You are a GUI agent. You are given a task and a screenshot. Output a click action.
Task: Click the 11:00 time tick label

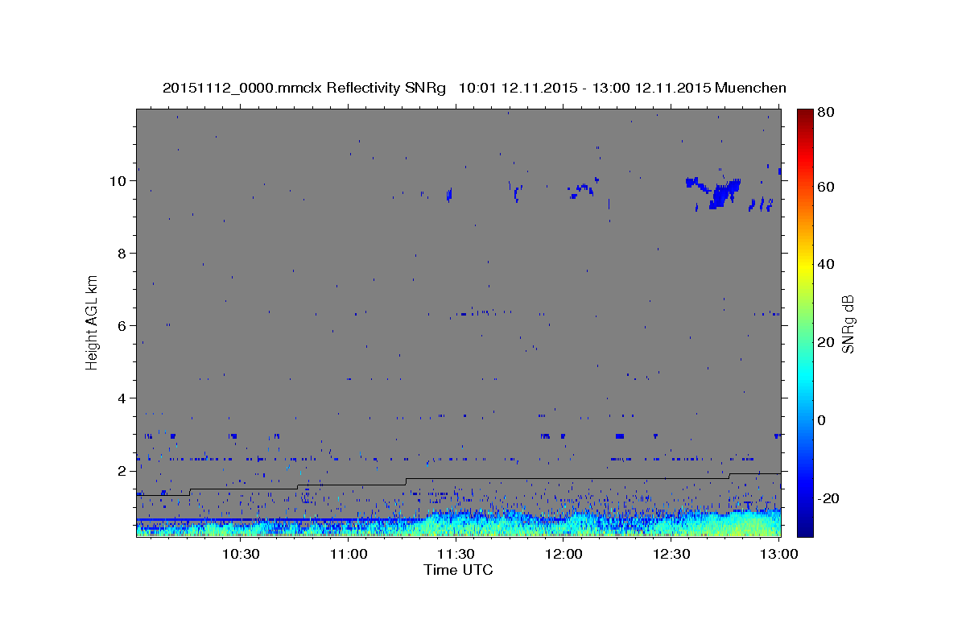(349, 554)
